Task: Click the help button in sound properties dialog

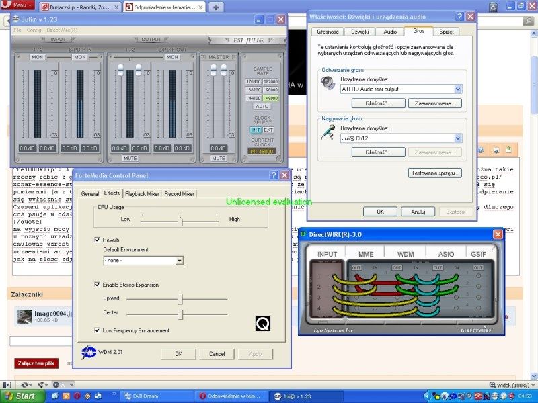Action: (x=459, y=16)
